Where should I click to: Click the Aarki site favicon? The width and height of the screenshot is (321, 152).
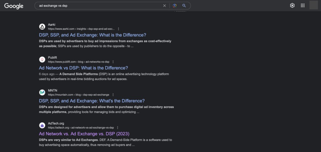42,27
